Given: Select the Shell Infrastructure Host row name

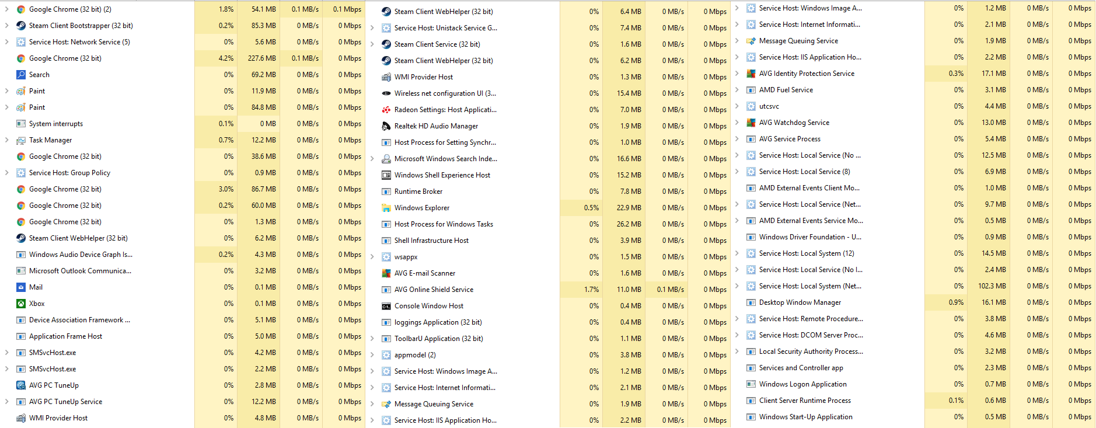Looking at the screenshot, I should 431,241.
